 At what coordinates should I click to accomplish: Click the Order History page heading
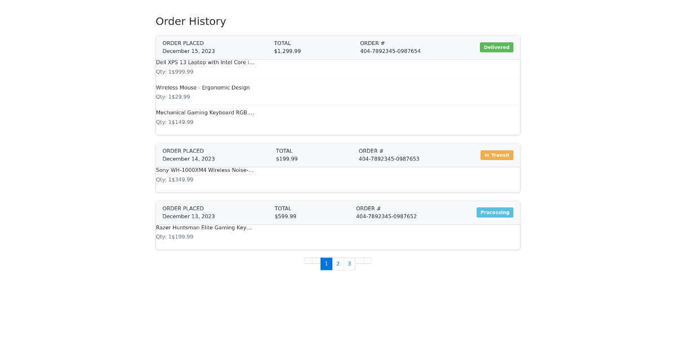click(x=191, y=21)
